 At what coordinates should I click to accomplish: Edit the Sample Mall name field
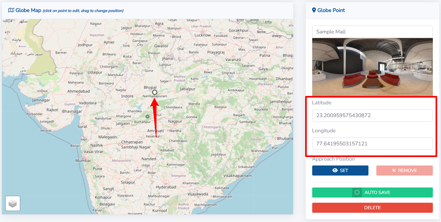372,32
